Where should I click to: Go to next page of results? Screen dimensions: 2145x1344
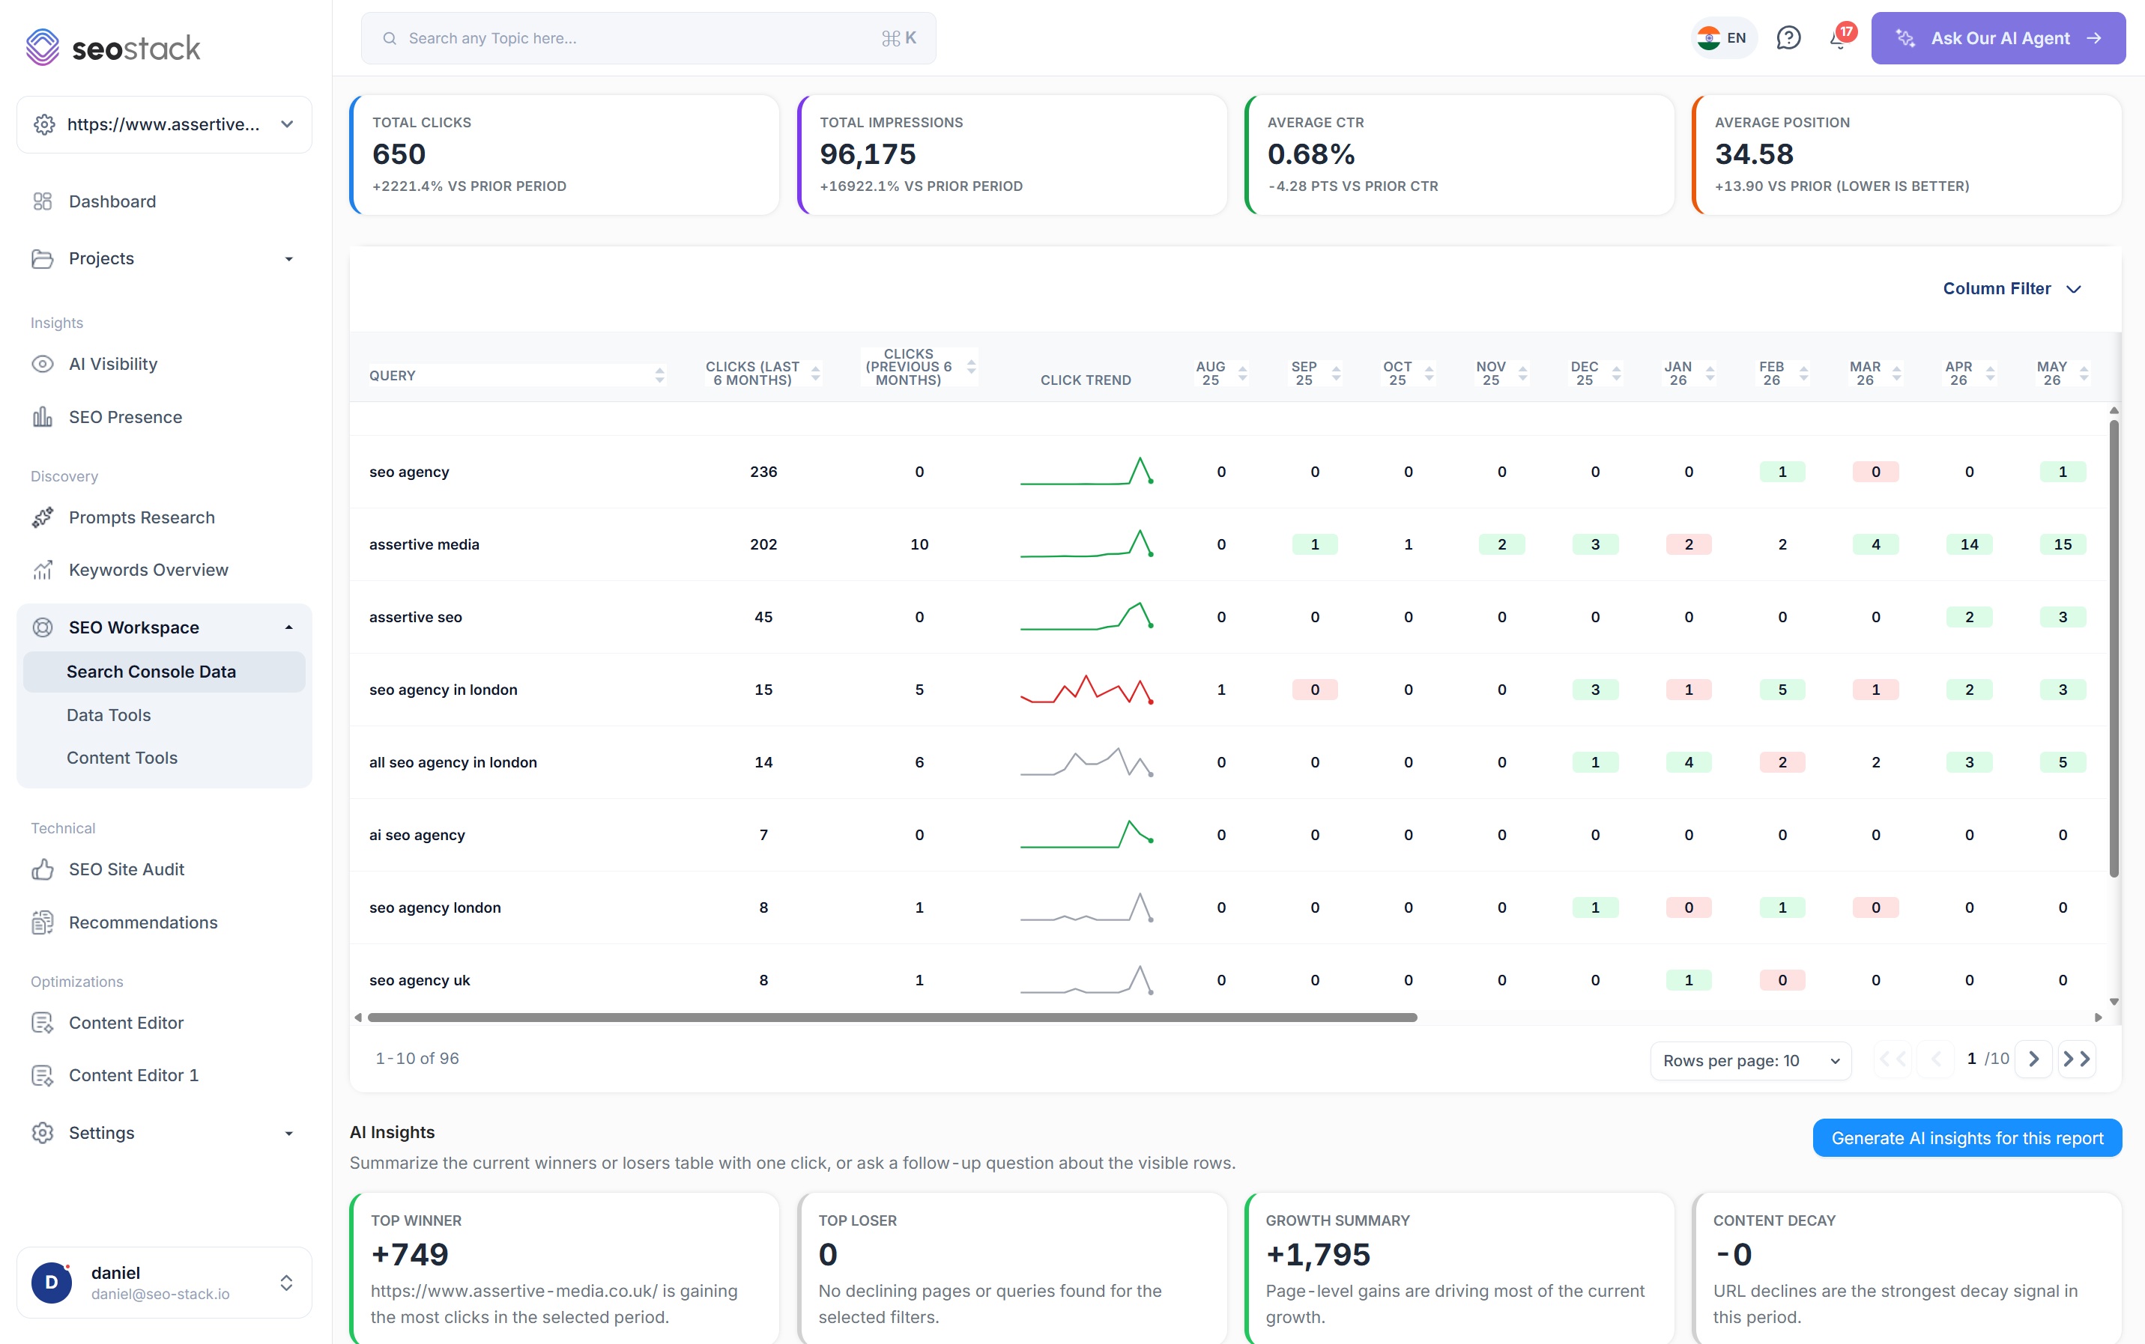click(2033, 1059)
